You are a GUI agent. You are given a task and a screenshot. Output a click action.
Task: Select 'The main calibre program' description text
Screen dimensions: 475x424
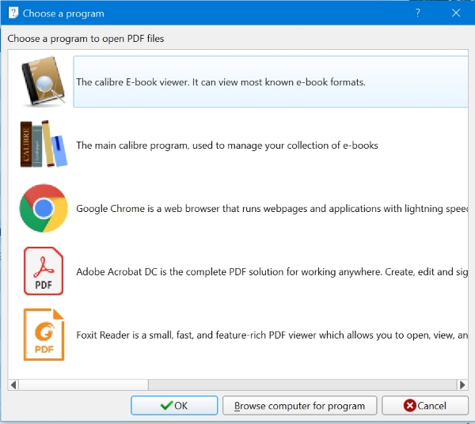(x=227, y=146)
